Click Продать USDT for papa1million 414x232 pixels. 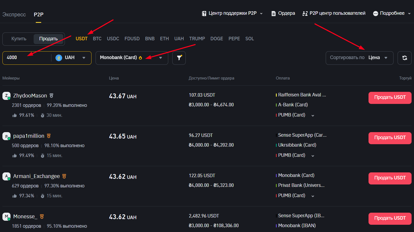pyautogui.click(x=390, y=138)
